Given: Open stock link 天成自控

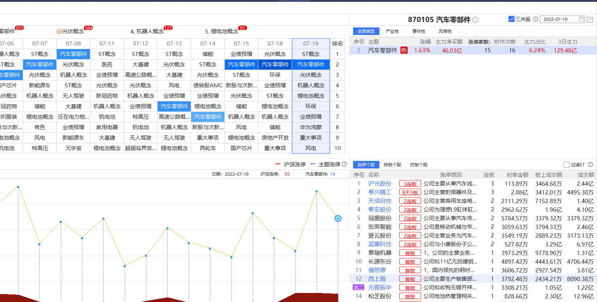Looking at the screenshot, I should click(x=380, y=201).
